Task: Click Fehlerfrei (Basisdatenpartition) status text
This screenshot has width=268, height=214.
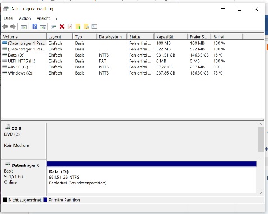Action: coord(78,183)
